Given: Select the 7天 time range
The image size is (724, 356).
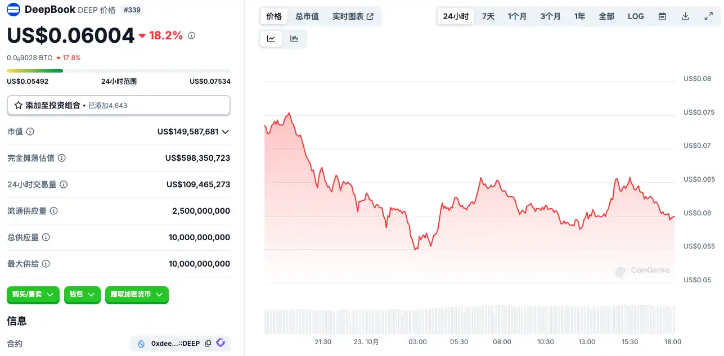Looking at the screenshot, I should click(x=488, y=16).
